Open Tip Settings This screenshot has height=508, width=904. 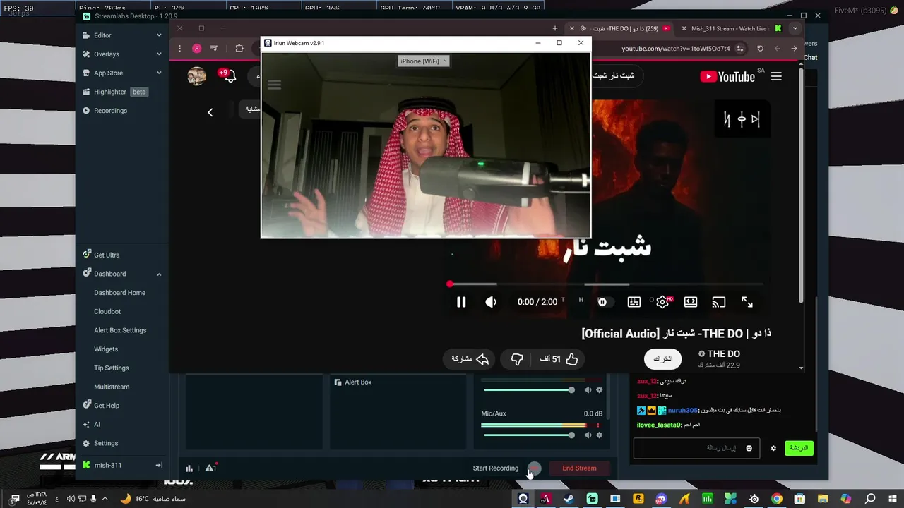(x=112, y=368)
